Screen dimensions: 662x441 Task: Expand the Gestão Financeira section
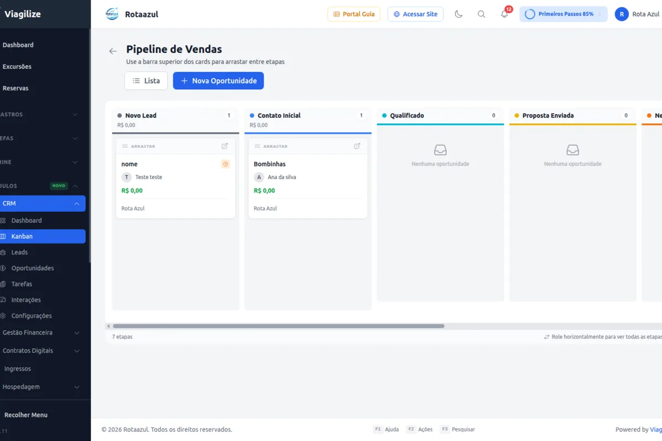pyautogui.click(x=42, y=333)
